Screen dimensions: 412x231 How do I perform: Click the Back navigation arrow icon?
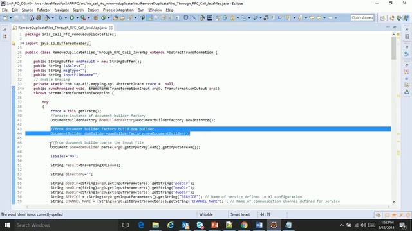click(319, 18)
